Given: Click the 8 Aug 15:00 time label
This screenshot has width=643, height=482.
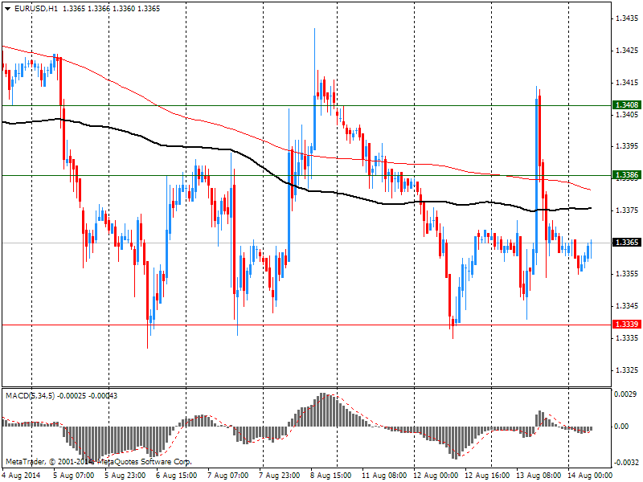Looking at the screenshot, I should click(x=330, y=476).
